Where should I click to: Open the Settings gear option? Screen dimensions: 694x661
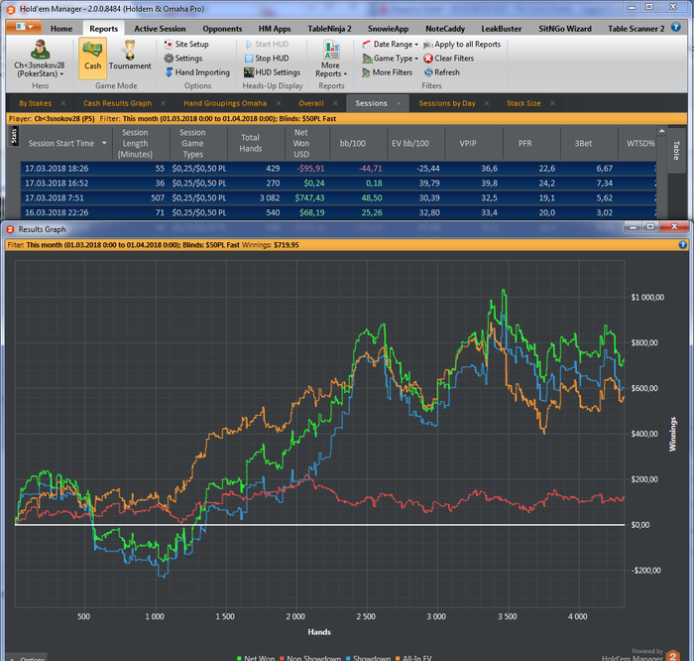point(182,58)
